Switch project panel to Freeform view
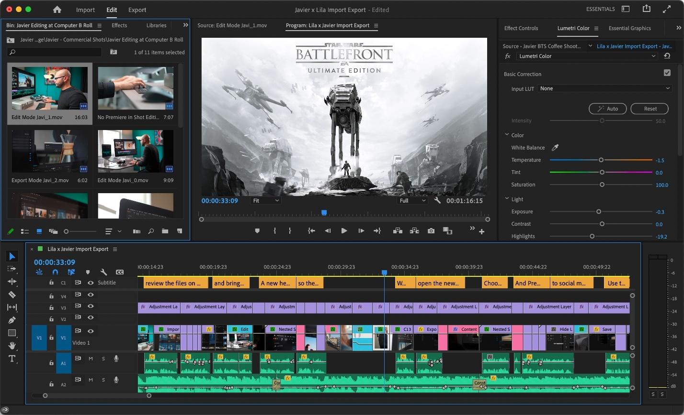This screenshot has width=684, height=415. (x=53, y=231)
